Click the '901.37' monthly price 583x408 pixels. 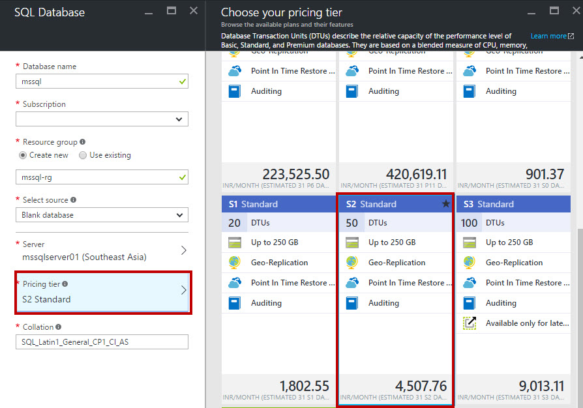click(545, 174)
